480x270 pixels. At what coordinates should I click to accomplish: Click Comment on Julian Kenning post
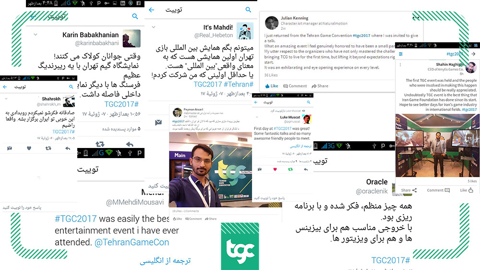point(295,86)
